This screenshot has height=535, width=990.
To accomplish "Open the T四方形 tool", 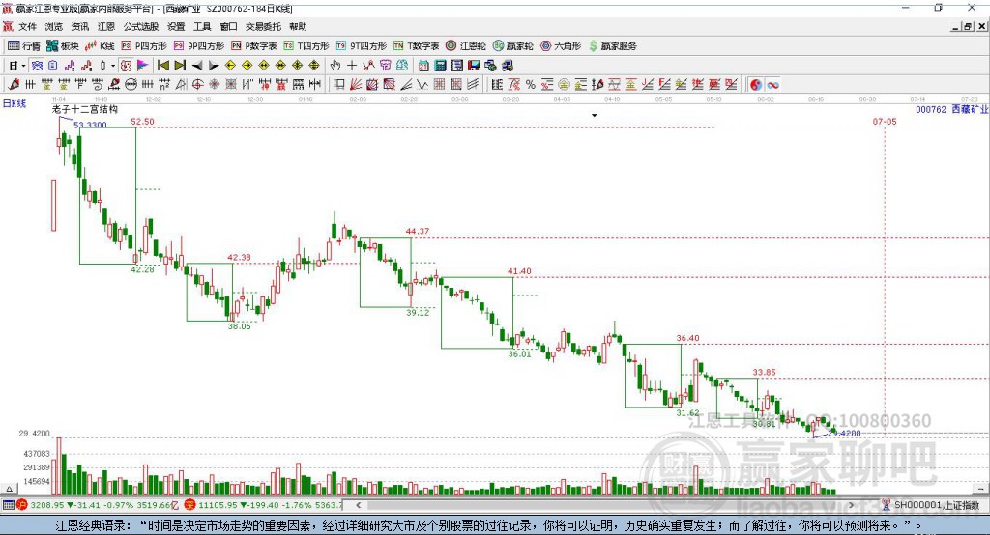I will [306, 46].
